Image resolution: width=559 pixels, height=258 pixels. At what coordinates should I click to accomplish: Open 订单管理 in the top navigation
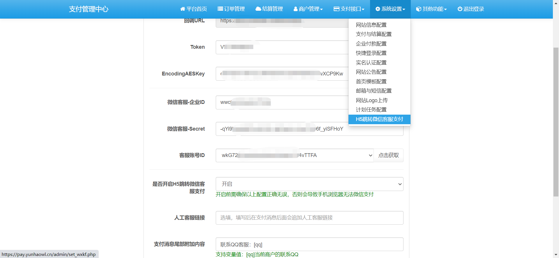pos(231,9)
